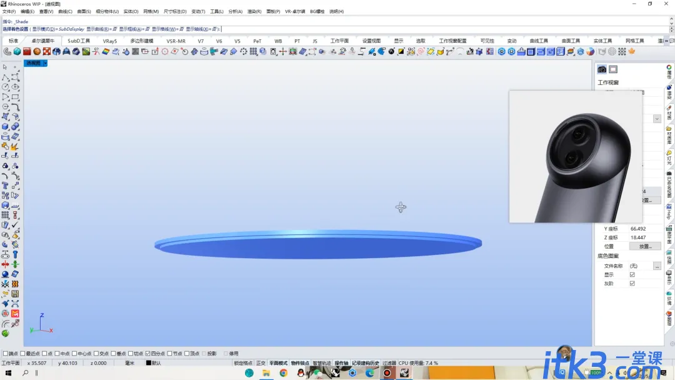
Task: Open the Windows Start menu
Action: click(x=8, y=373)
